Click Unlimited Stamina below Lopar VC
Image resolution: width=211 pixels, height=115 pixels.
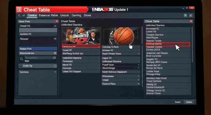[x=121, y=61]
